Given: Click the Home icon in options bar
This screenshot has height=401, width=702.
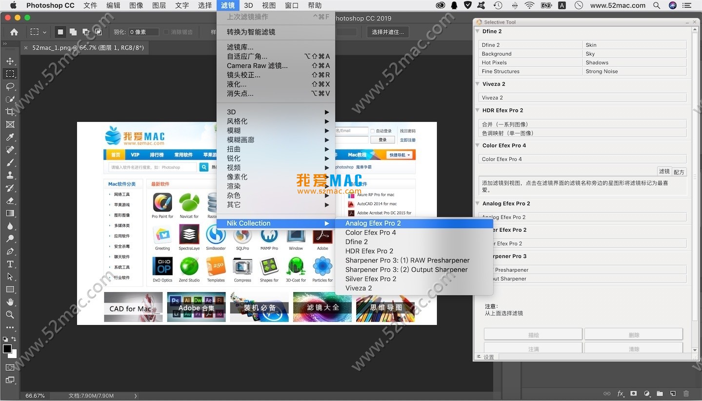Looking at the screenshot, I should pos(14,32).
